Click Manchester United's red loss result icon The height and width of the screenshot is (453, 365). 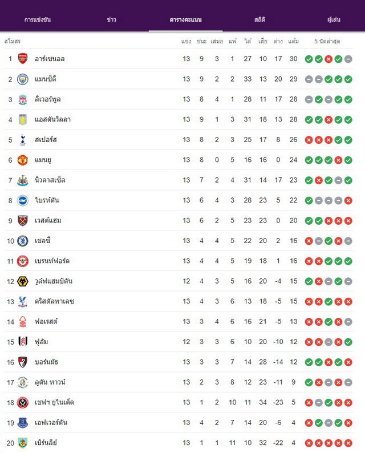(x=338, y=160)
